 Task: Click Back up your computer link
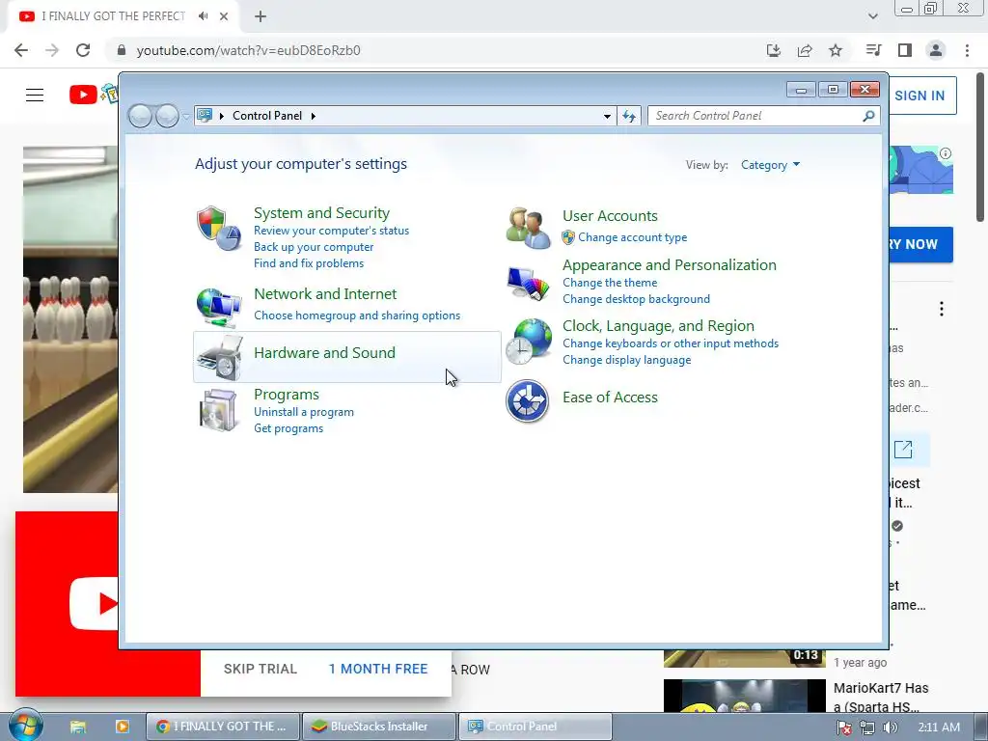(x=314, y=247)
